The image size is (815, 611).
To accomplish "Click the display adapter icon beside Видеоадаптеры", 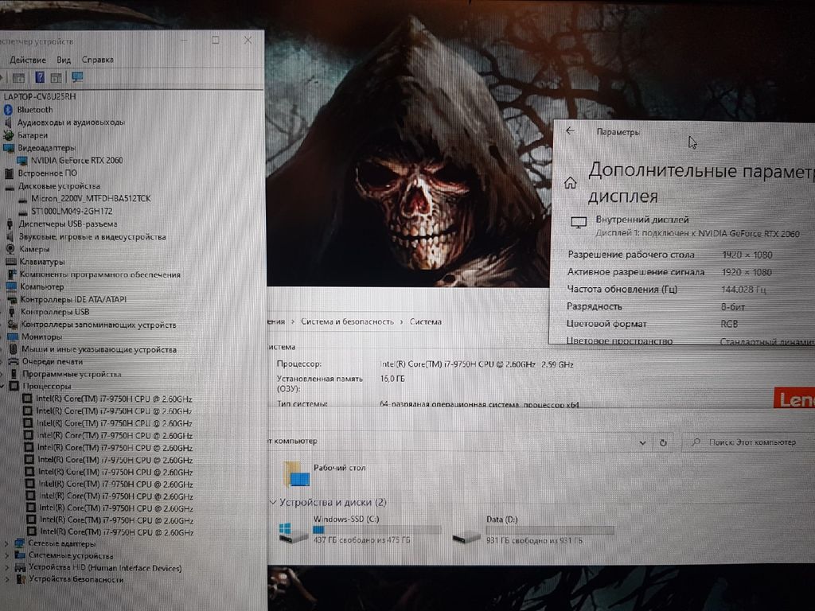I will [x=9, y=148].
